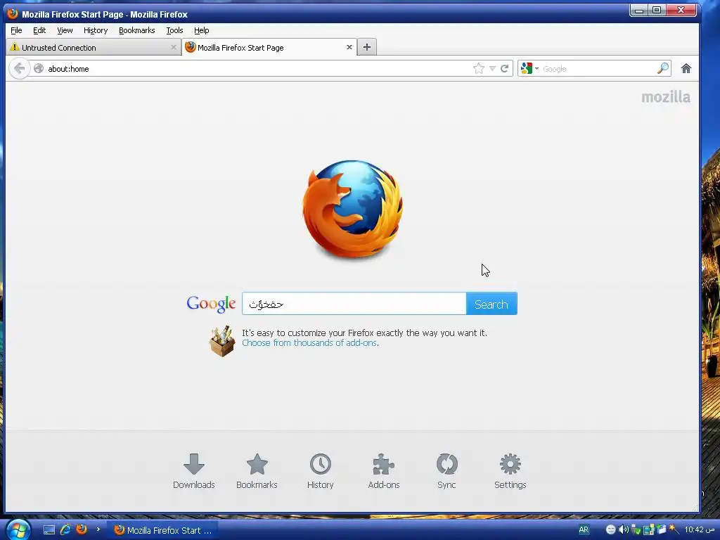720x540 pixels.
Task: Click the globe site identity icon
Action: 39,68
